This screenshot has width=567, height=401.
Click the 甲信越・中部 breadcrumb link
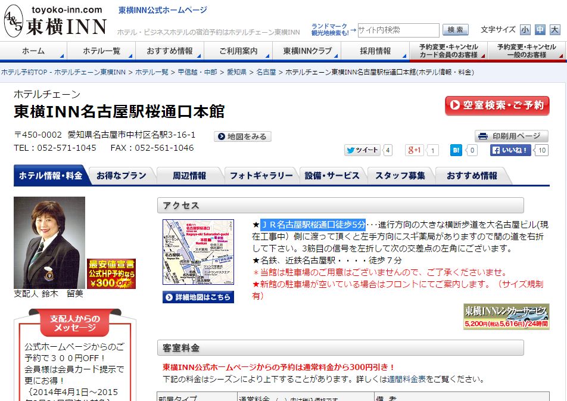[198, 72]
